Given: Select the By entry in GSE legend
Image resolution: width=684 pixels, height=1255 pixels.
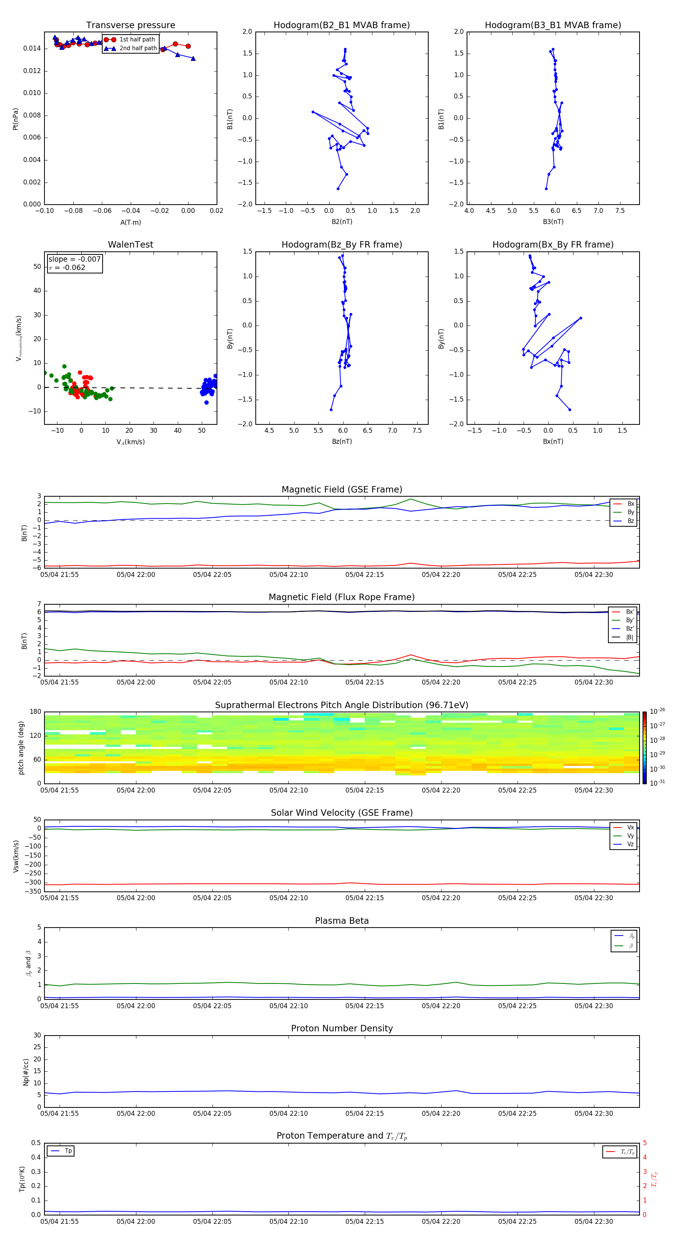Looking at the screenshot, I should tap(624, 512).
